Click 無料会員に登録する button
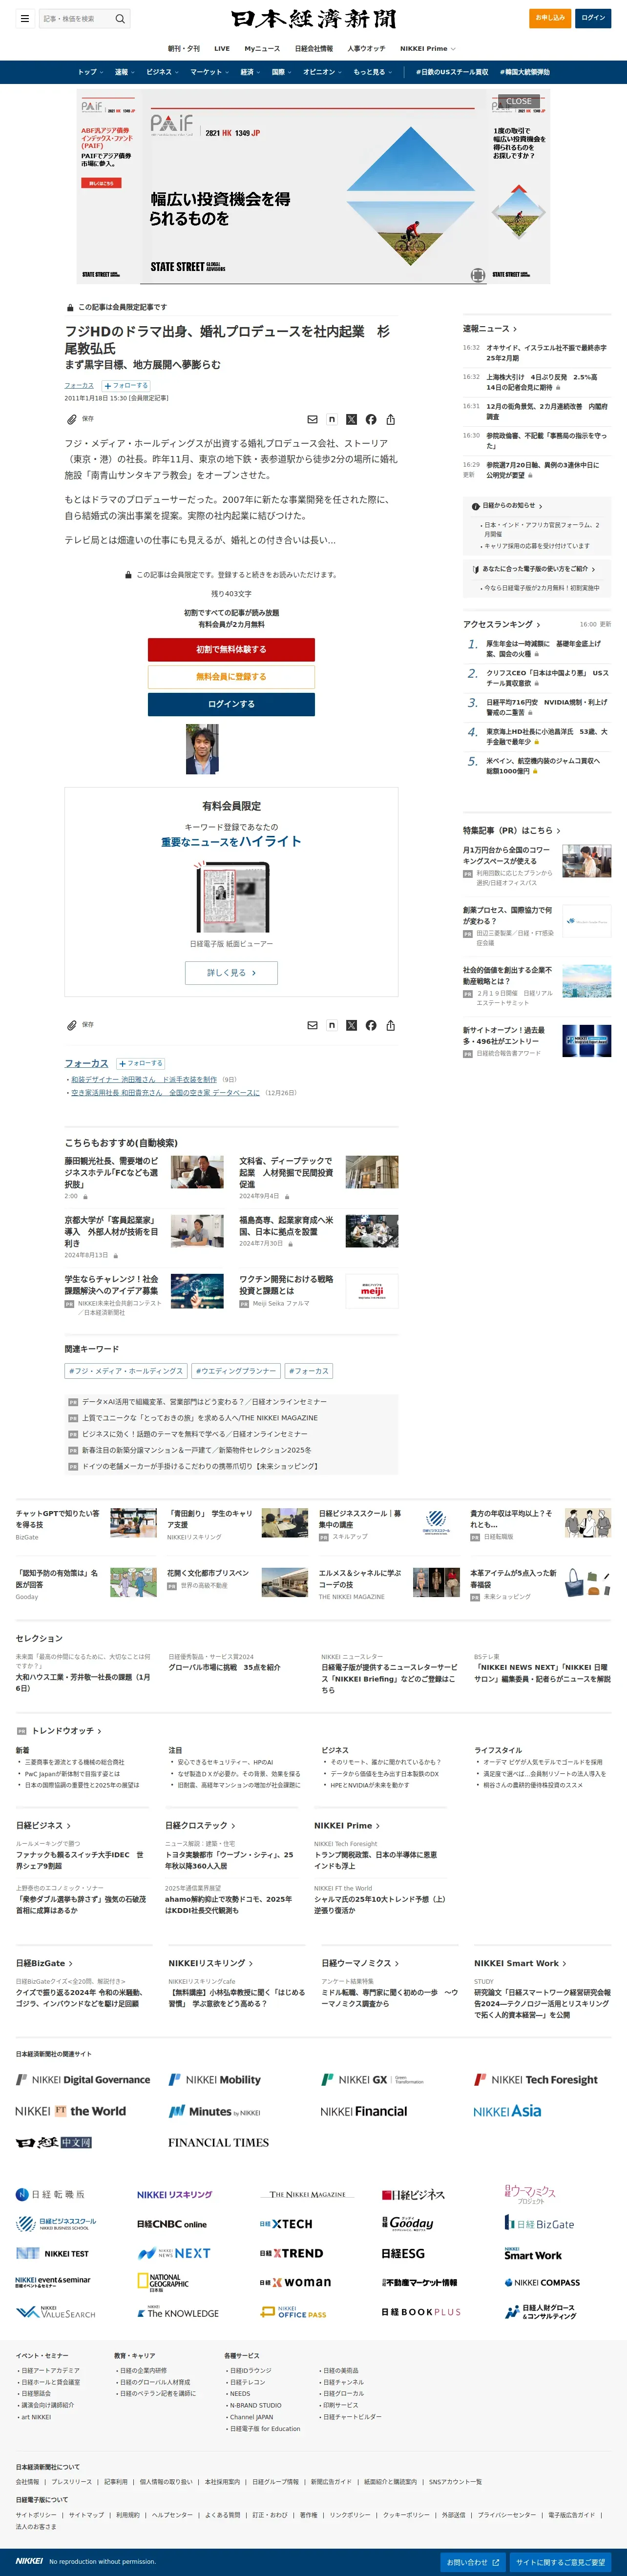Viewport: 627px width, 2576px height. 231,677
